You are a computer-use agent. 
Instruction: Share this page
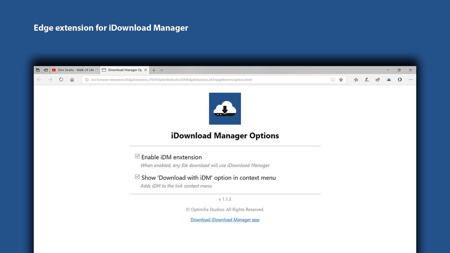tap(378, 80)
